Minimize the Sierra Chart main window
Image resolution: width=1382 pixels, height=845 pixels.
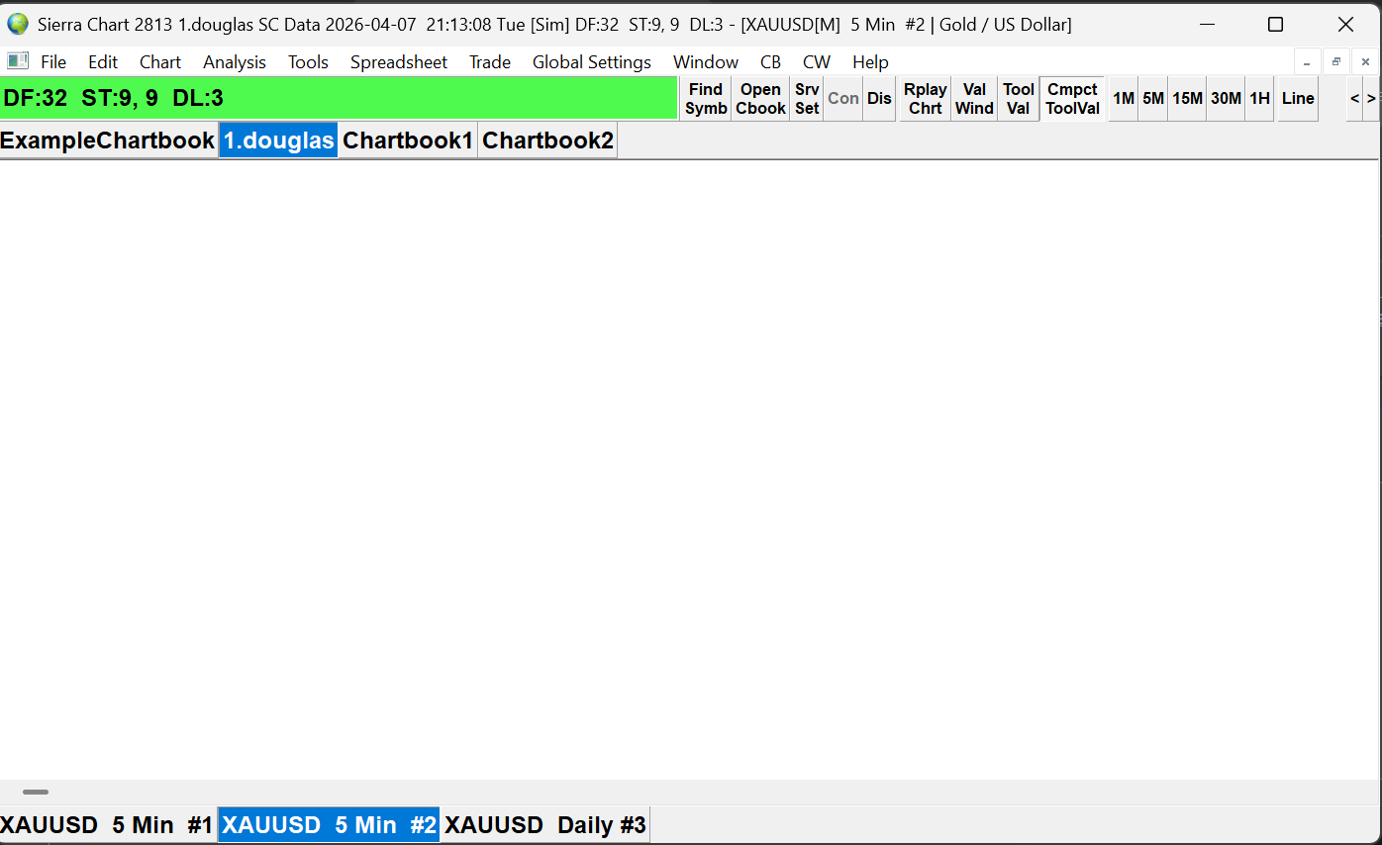[x=1207, y=24]
